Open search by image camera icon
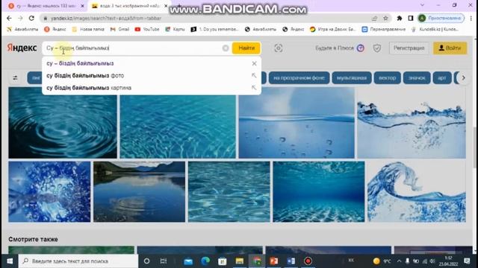The image size is (478, 268). [279, 48]
